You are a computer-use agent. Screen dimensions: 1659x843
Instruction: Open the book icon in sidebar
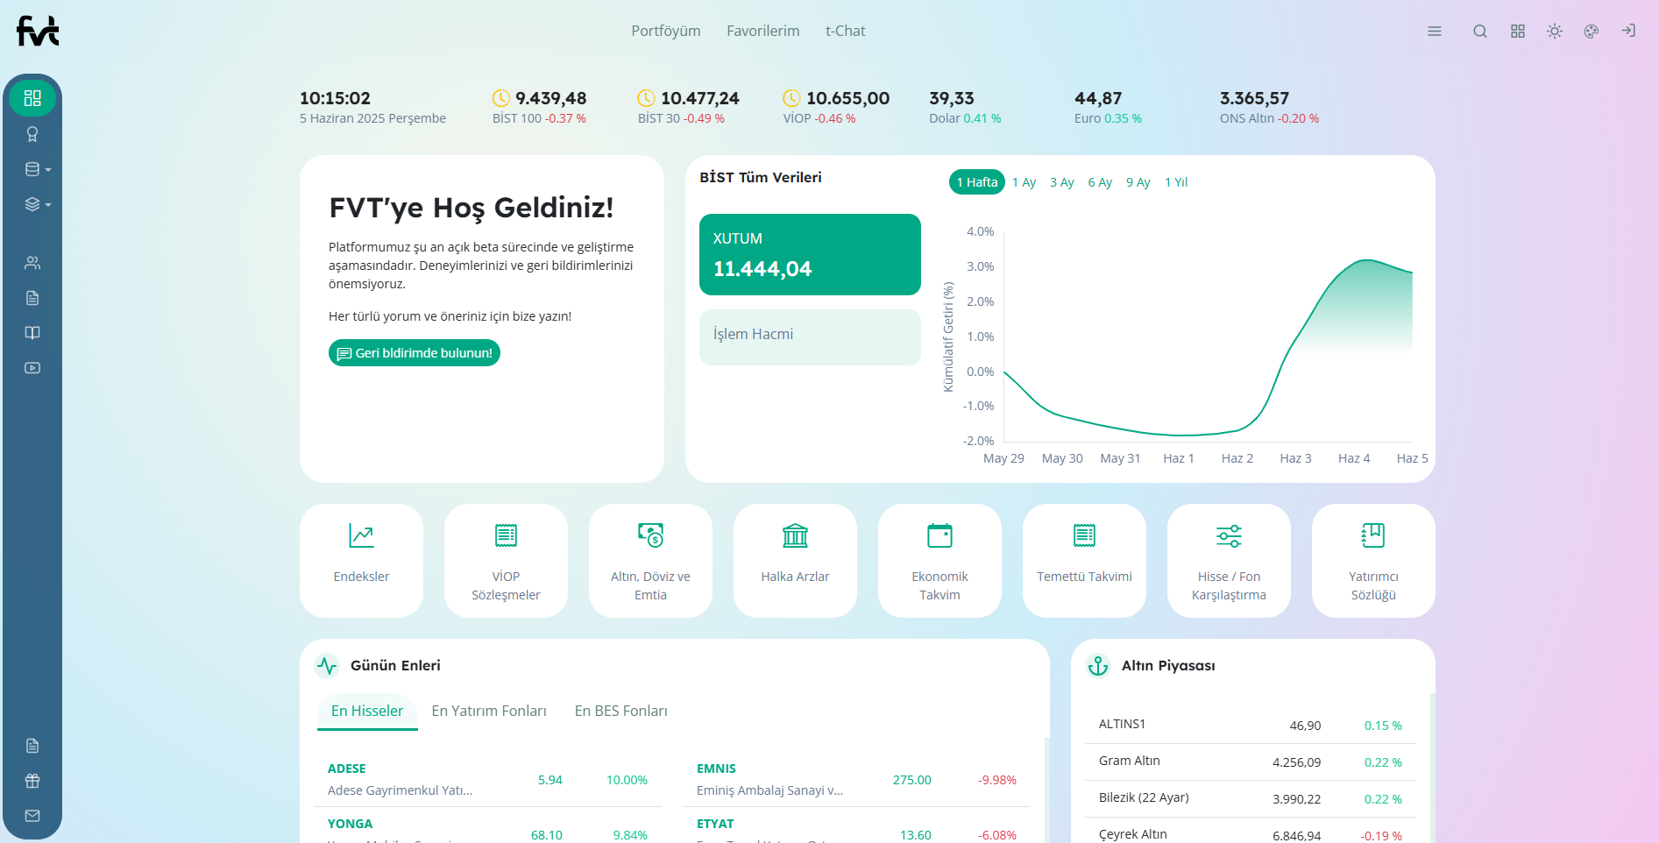32,333
